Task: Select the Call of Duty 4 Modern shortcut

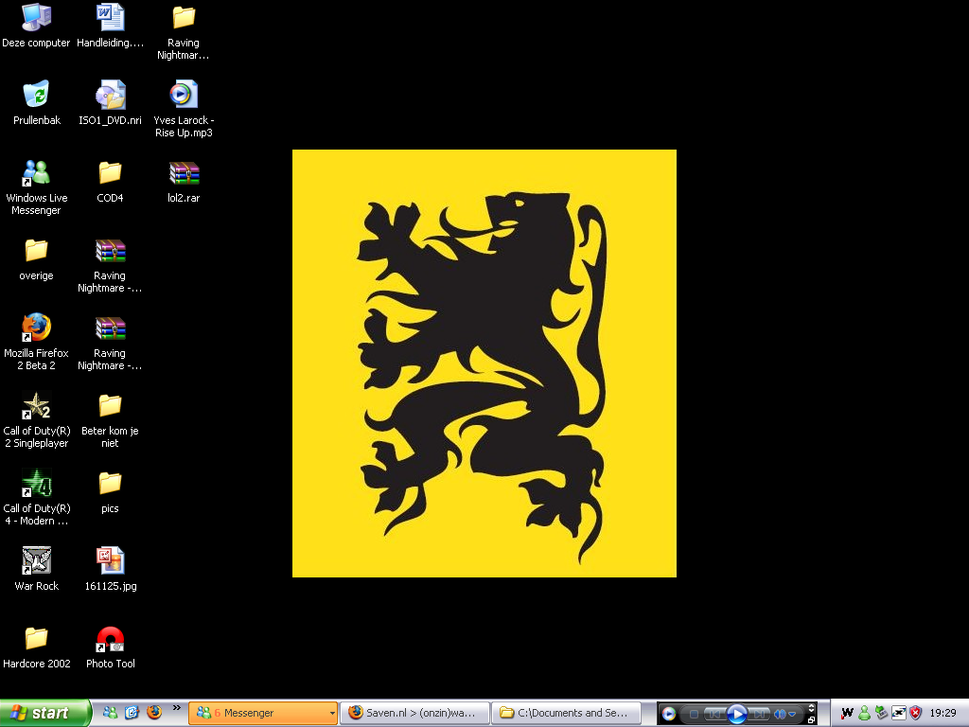Action: pyautogui.click(x=37, y=498)
